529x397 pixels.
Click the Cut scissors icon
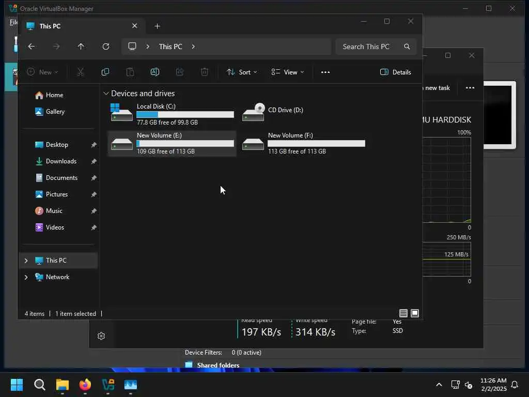click(80, 72)
